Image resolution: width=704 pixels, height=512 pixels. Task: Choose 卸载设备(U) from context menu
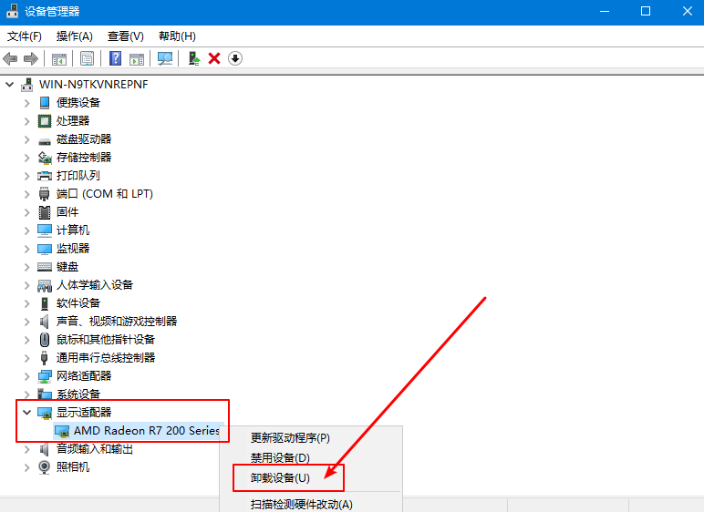tap(280, 478)
